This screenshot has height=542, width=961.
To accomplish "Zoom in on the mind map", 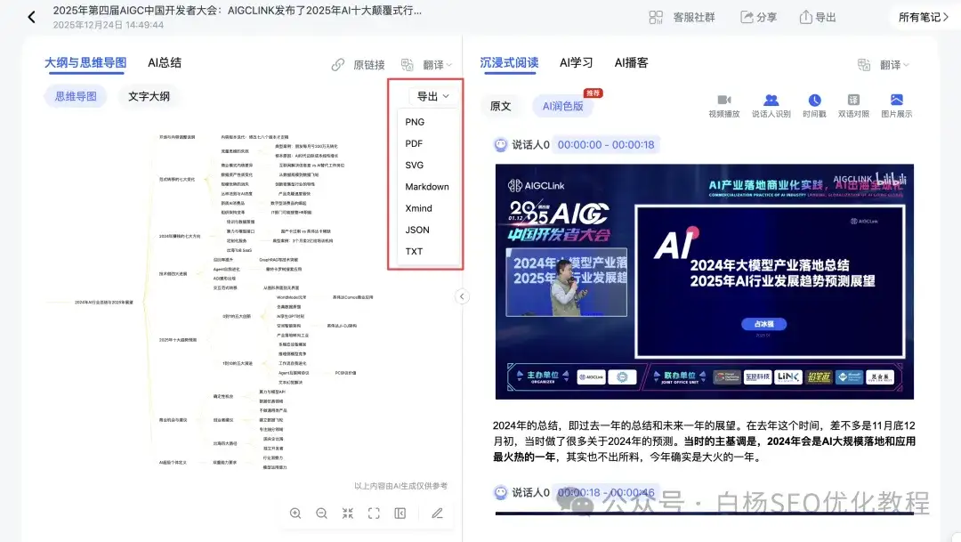I will [295, 514].
